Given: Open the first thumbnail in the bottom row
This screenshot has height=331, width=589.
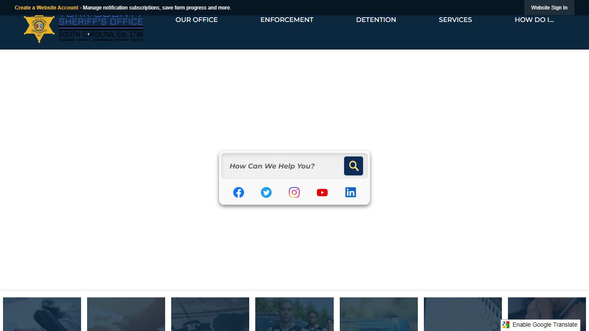Looking at the screenshot, I should coord(42,314).
